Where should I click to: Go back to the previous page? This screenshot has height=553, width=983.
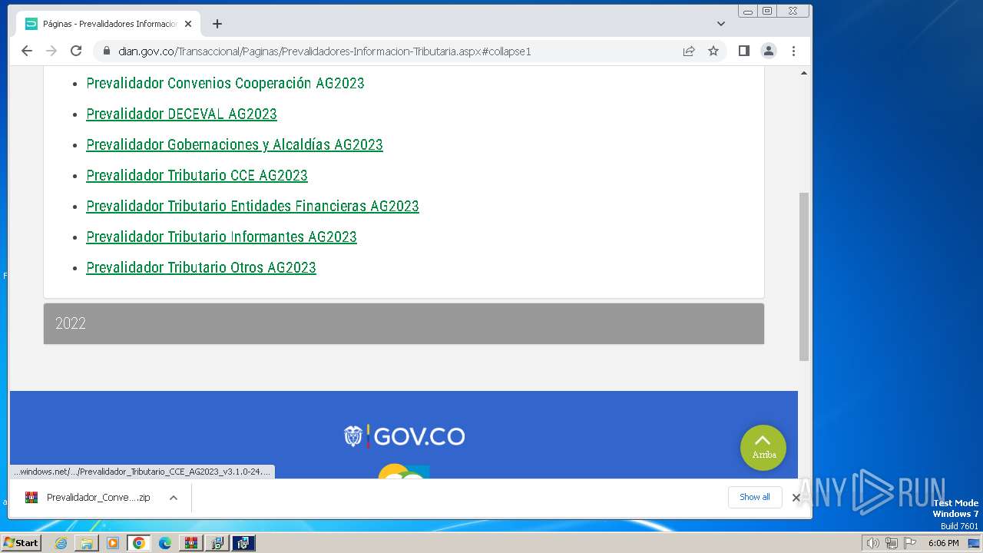click(27, 51)
